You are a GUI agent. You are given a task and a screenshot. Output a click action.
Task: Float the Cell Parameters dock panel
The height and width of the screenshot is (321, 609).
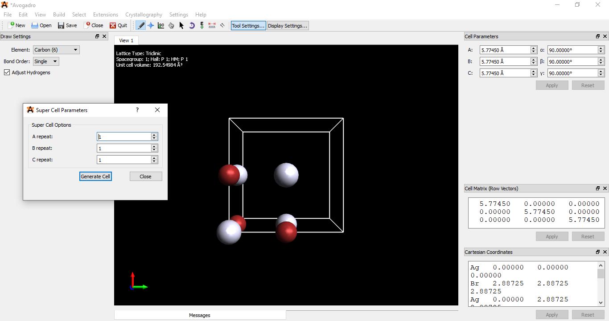598,36
